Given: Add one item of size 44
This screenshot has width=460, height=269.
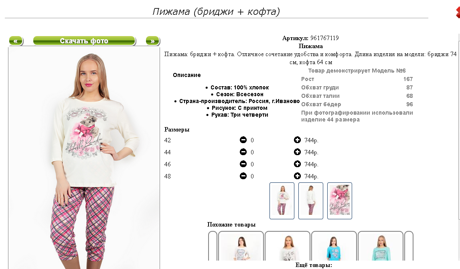Looking at the screenshot, I should [297, 152].
